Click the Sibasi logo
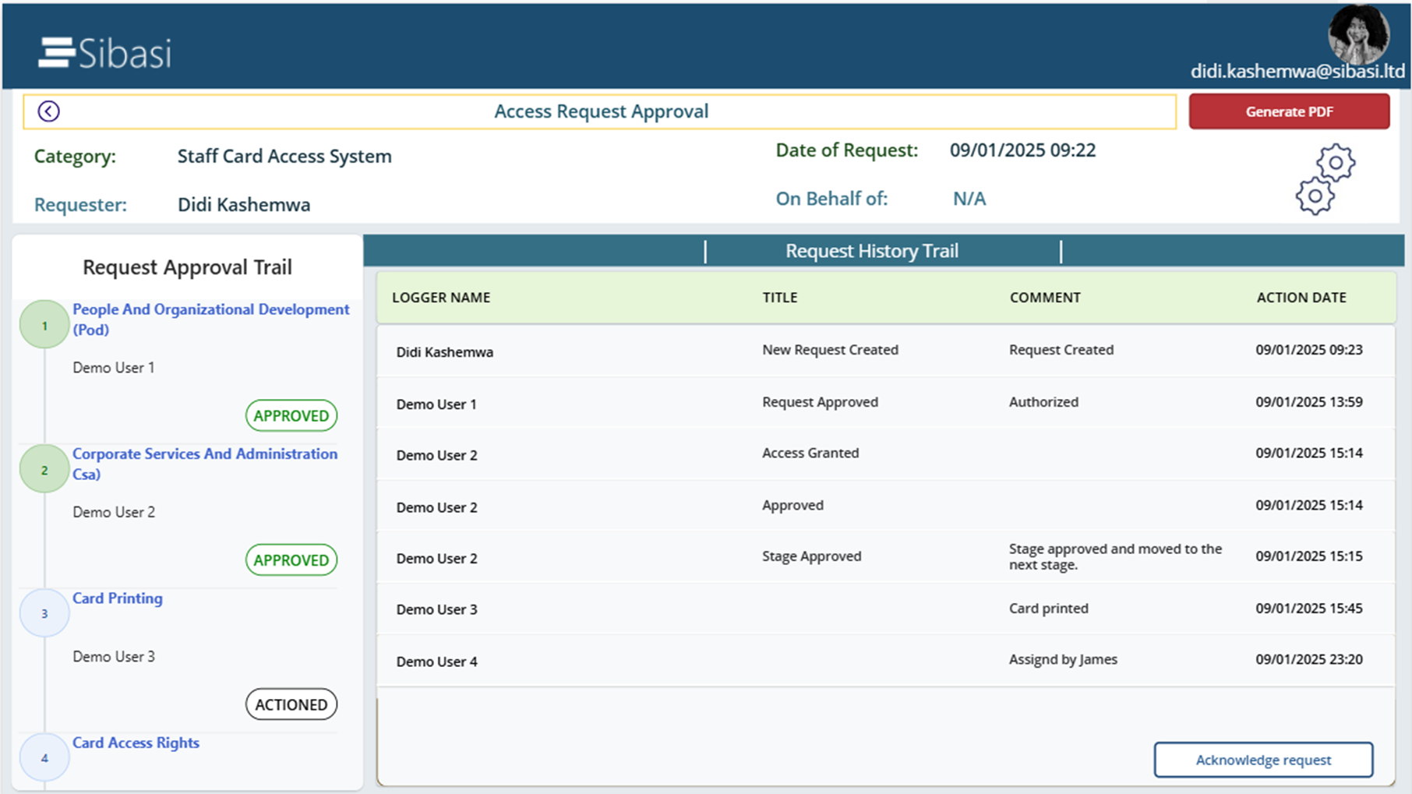The height and width of the screenshot is (794, 1412). point(104,53)
